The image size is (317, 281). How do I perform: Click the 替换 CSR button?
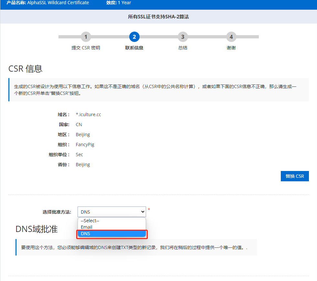pos(295,176)
